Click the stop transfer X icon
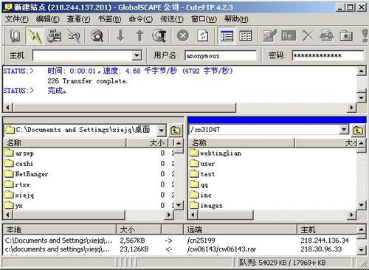Screen dimensions: 369x270 [183, 36]
